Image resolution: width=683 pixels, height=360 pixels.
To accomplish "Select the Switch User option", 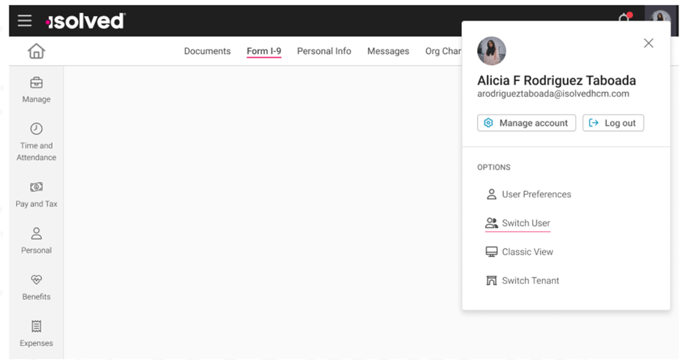I will click(x=517, y=223).
